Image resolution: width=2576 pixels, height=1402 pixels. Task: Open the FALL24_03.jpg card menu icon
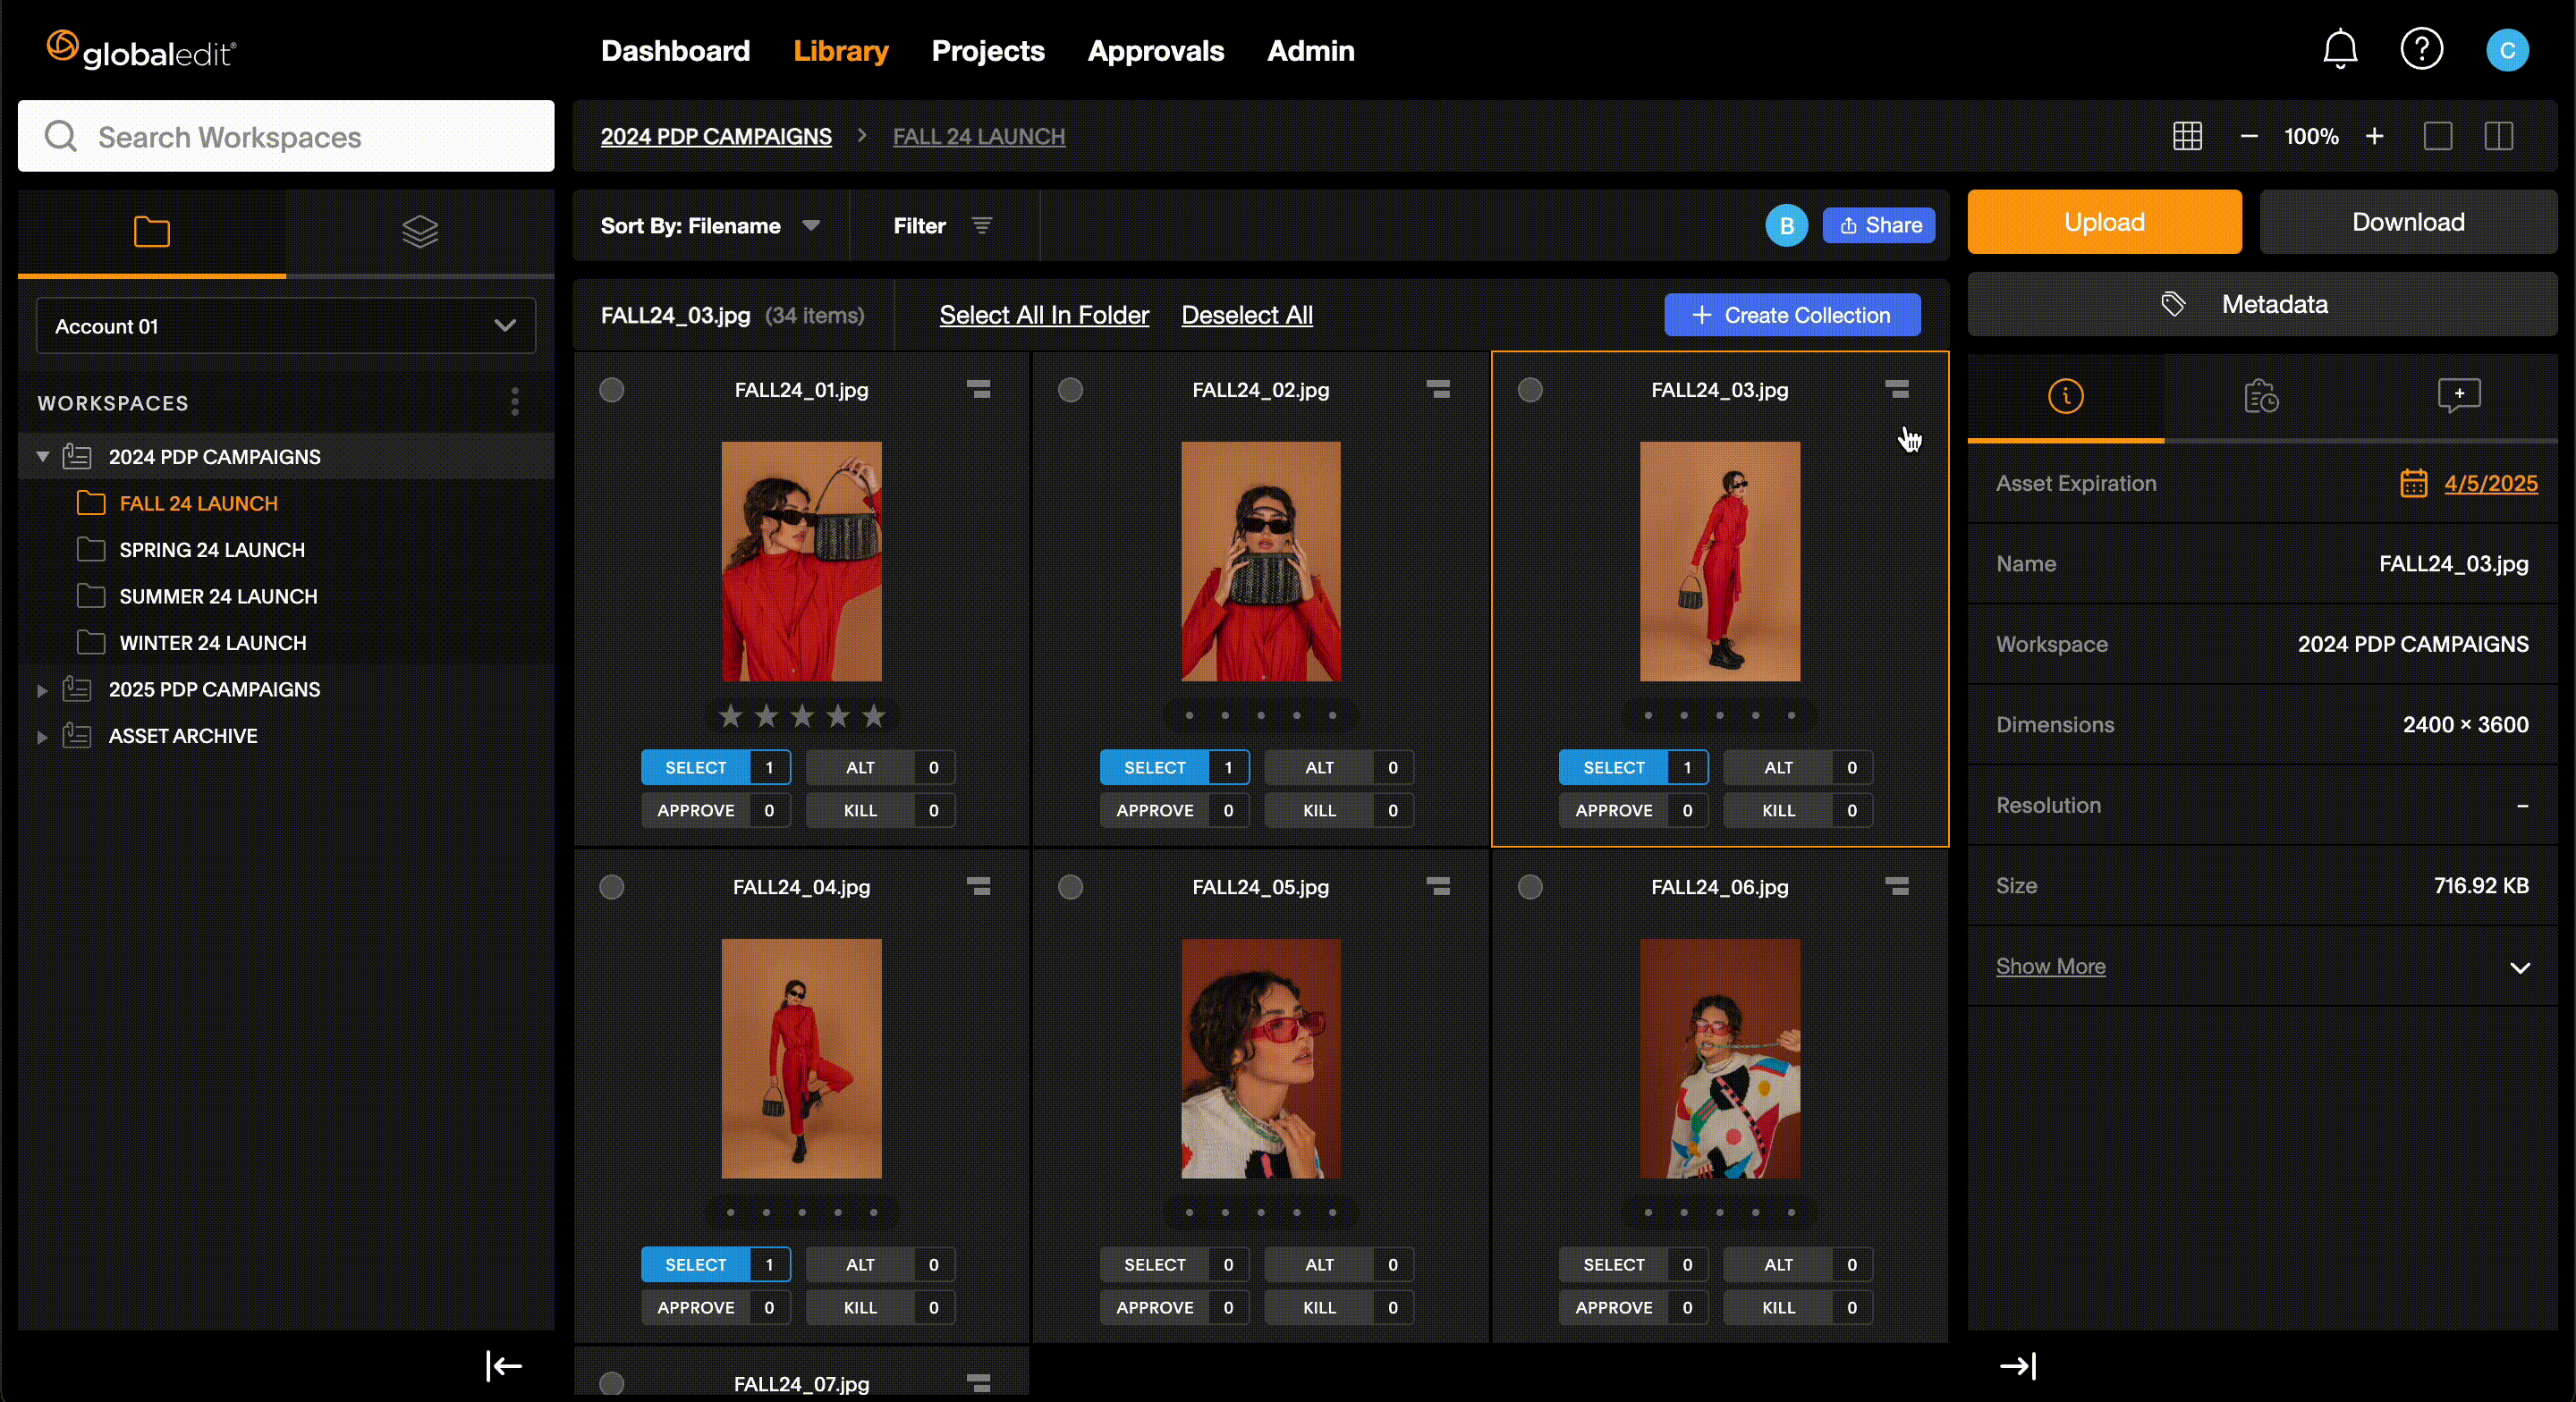click(1897, 389)
